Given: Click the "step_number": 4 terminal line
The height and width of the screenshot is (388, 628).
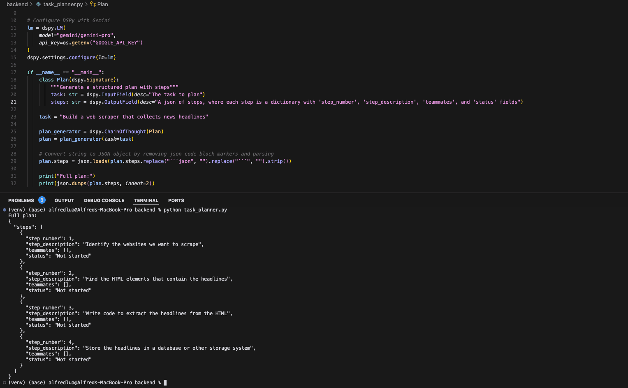Looking at the screenshot, I should point(50,342).
